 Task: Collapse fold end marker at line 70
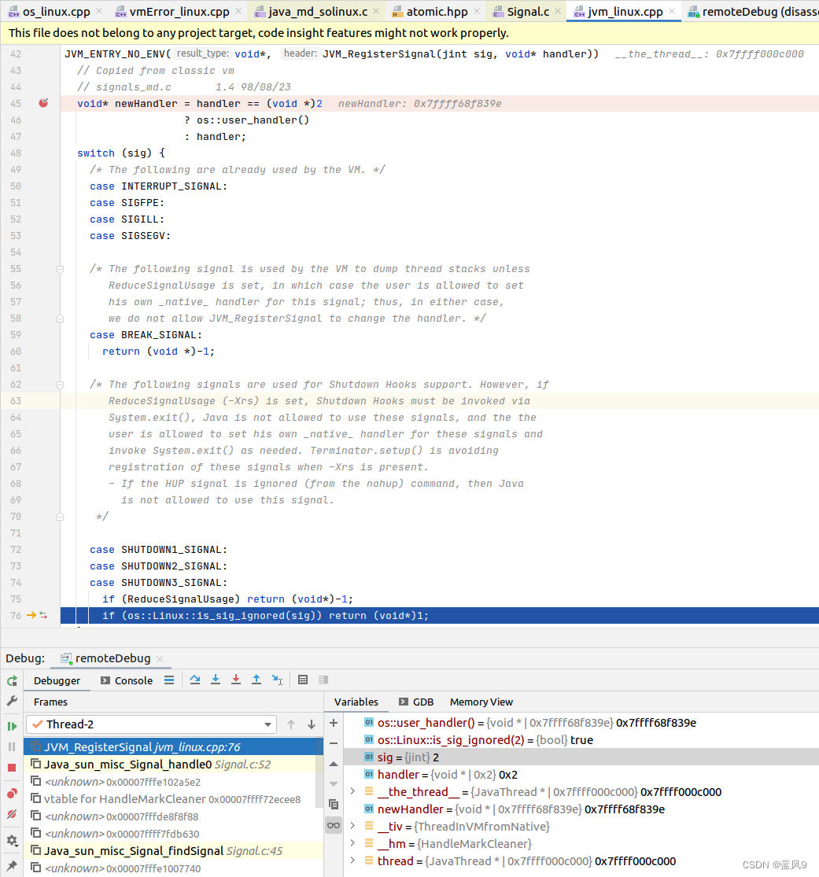tap(60, 517)
